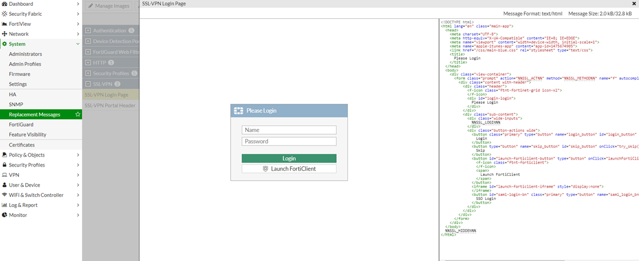Click the VPN laptop icon
Image resolution: width=639 pixels, height=261 pixels.
pos(5,175)
